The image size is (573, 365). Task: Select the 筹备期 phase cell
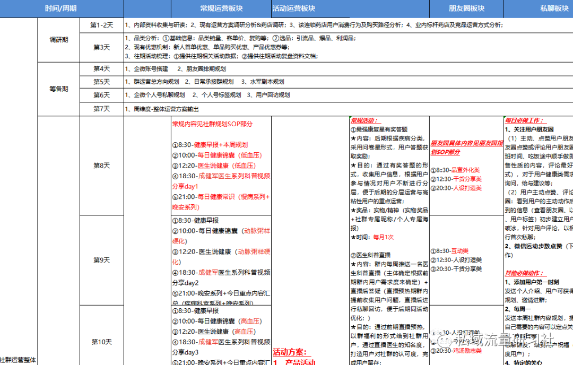tap(59, 89)
